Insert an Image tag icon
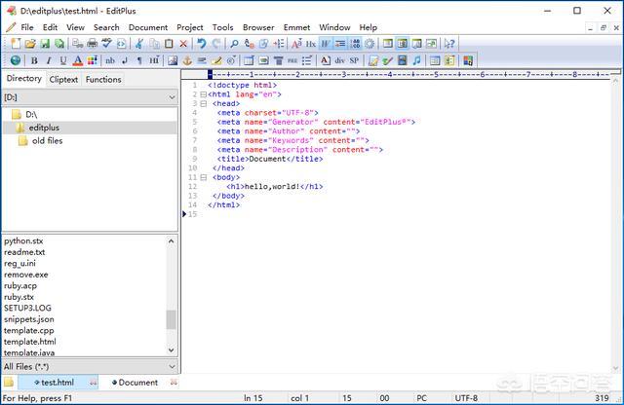 173,60
